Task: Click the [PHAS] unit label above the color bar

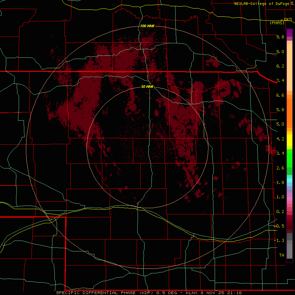Action: [277, 23]
